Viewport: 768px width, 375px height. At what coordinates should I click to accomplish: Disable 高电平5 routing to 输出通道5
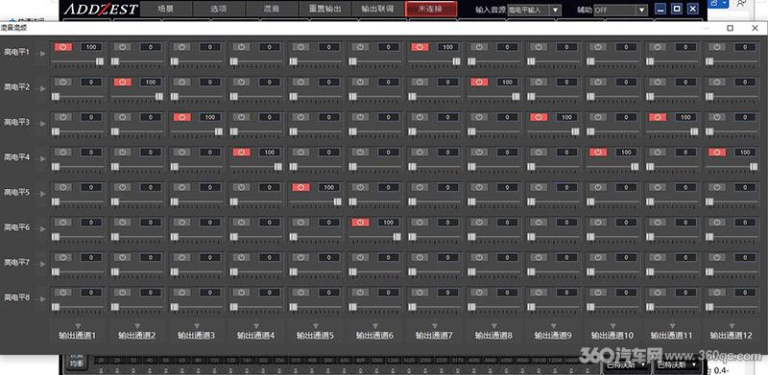[300, 187]
